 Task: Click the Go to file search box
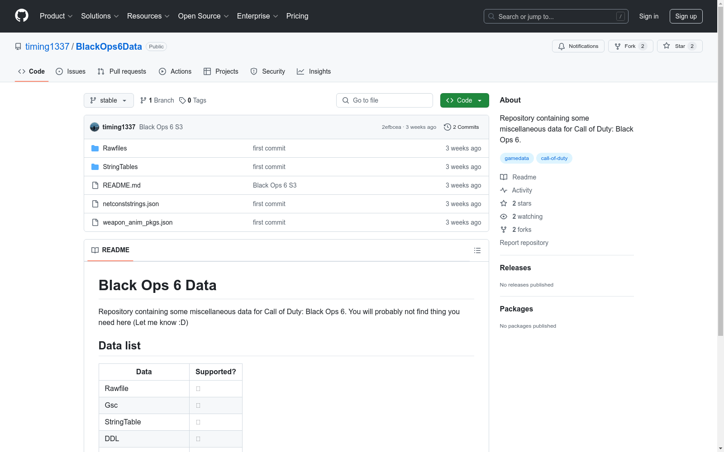[x=385, y=100]
